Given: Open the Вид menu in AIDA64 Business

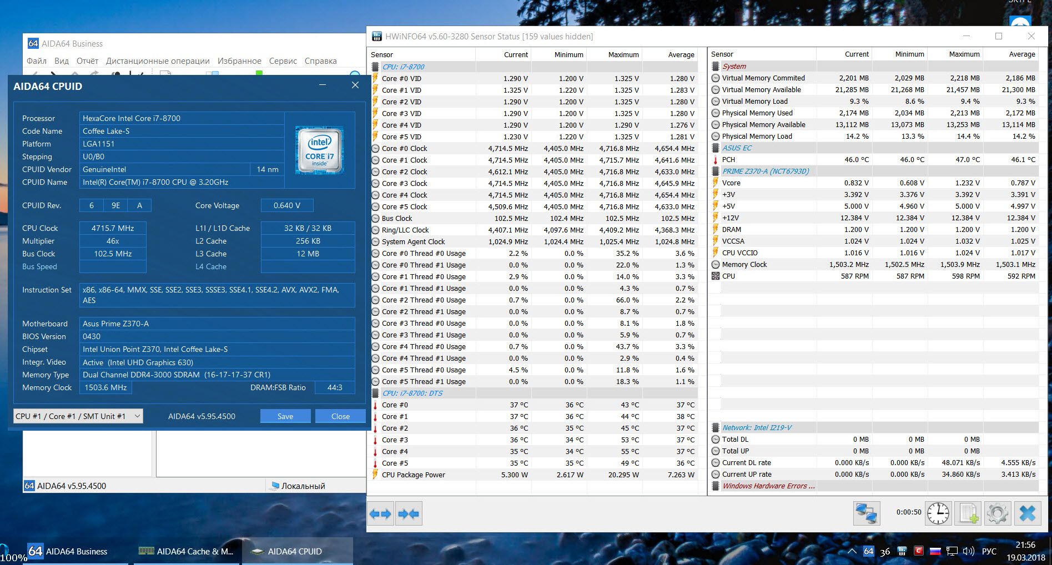Looking at the screenshot, I should point(62,61).
